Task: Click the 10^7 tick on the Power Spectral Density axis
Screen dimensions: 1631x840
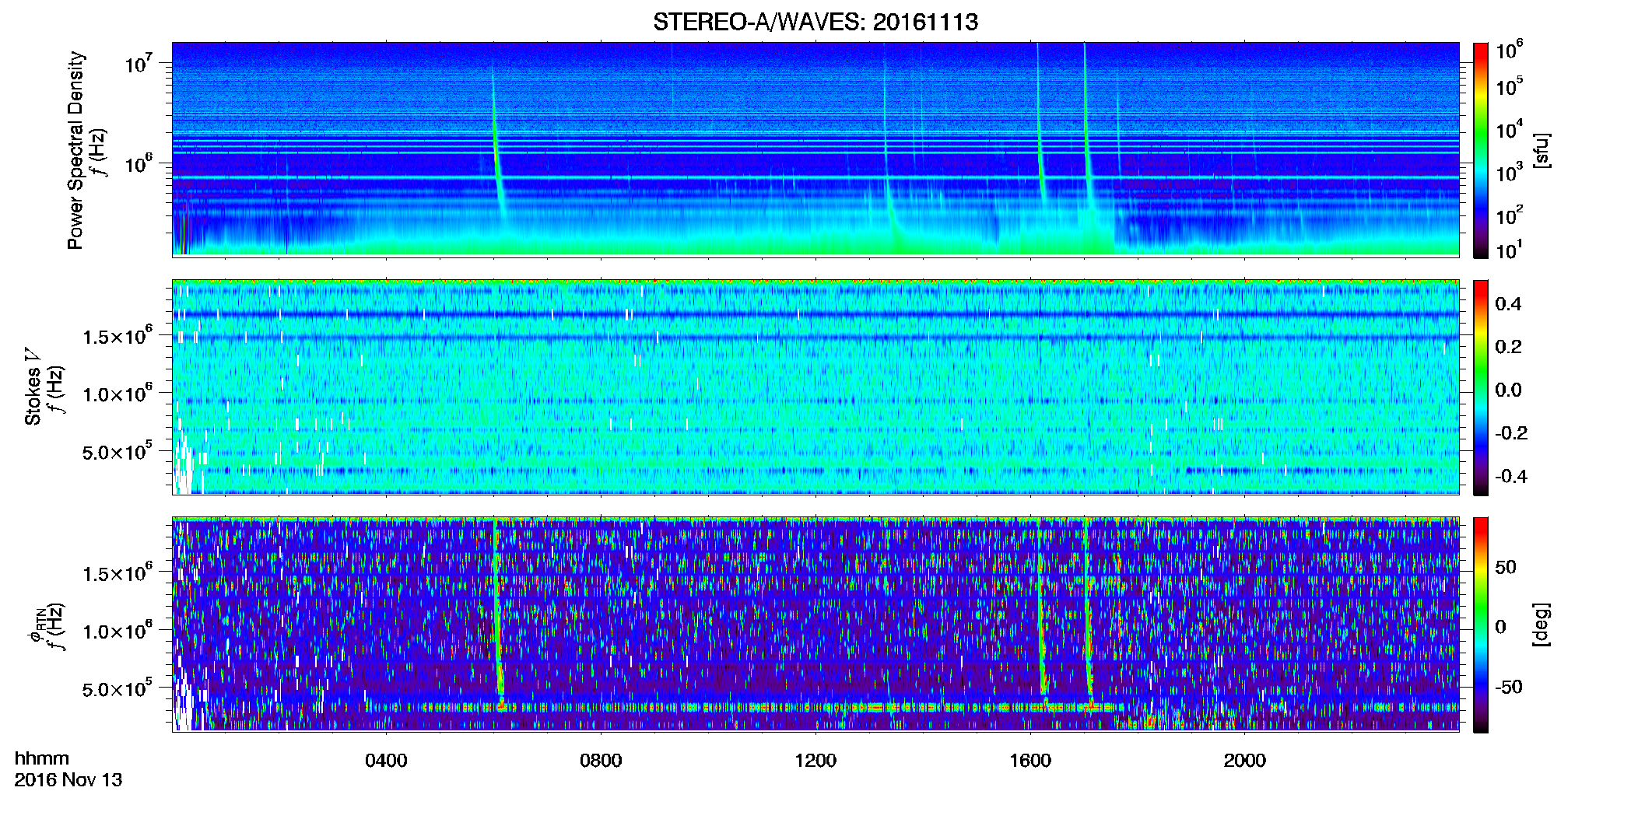Action: click(x=140, y=63)
